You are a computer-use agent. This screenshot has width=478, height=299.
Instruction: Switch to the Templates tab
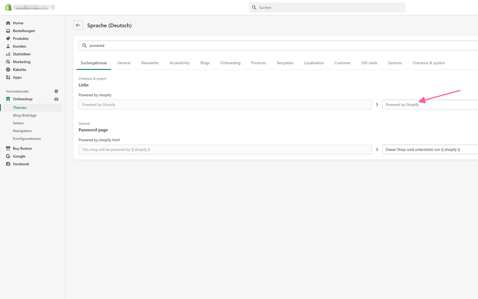(x=285, y=63)
